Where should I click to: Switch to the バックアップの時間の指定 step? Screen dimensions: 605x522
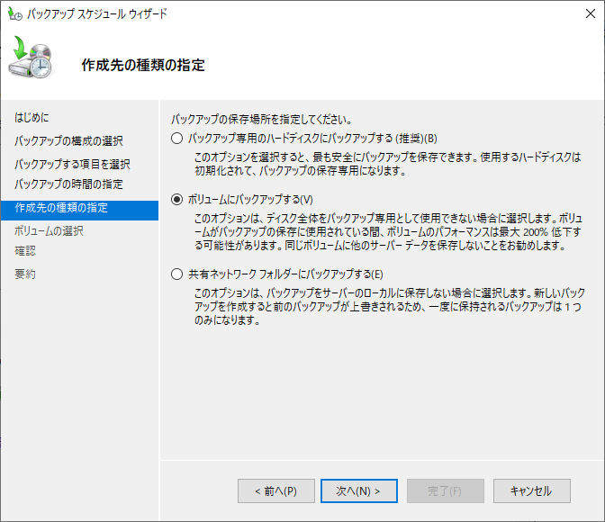68,184
